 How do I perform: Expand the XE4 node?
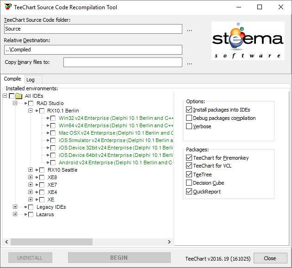pyautogui.click(x=30, y=192)
